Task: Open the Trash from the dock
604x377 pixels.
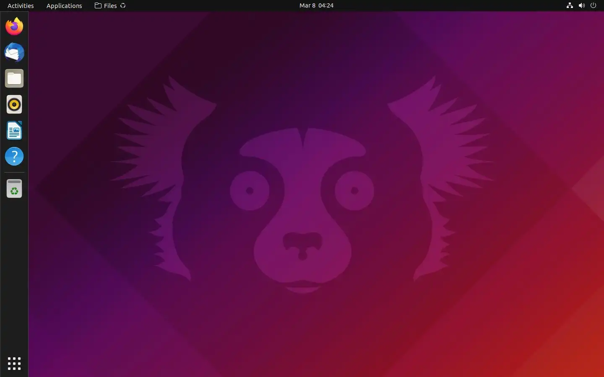Action: (14, 188)
